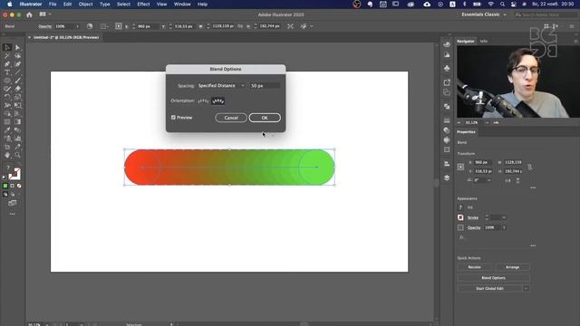Select the Untitled-2 document tab
The height and width of the screenshot is (326, 580).
pos(66,37)
